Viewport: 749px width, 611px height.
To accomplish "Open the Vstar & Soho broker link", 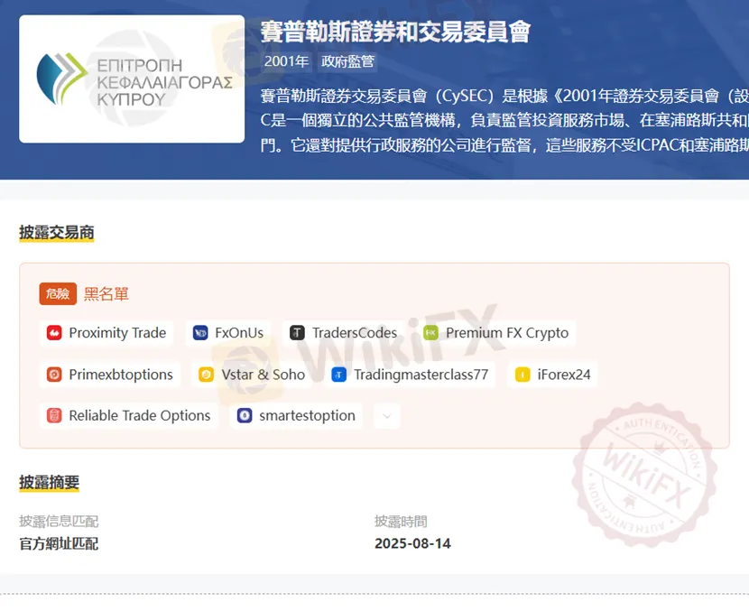I will tap(252, 374).
